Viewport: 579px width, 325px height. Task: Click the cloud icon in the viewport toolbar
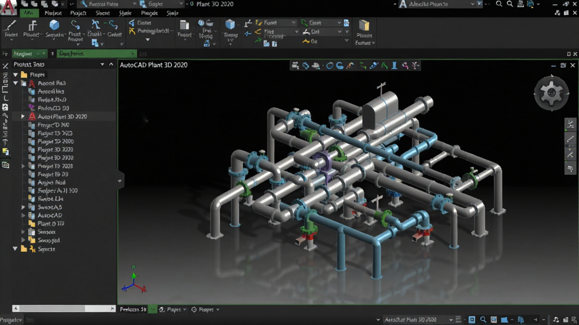click(x=316, y=65)
